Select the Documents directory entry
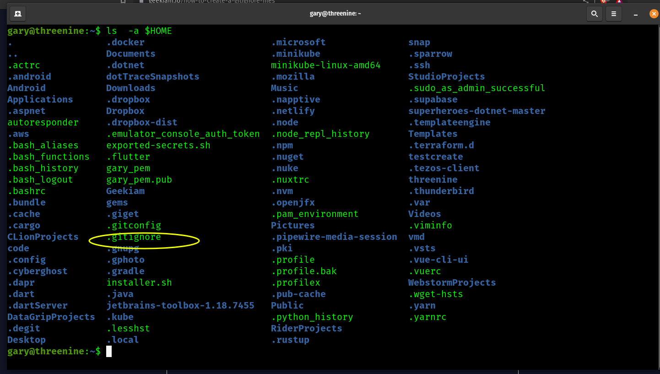This screenshot has width=660, height=374. [x=131, y=54]
